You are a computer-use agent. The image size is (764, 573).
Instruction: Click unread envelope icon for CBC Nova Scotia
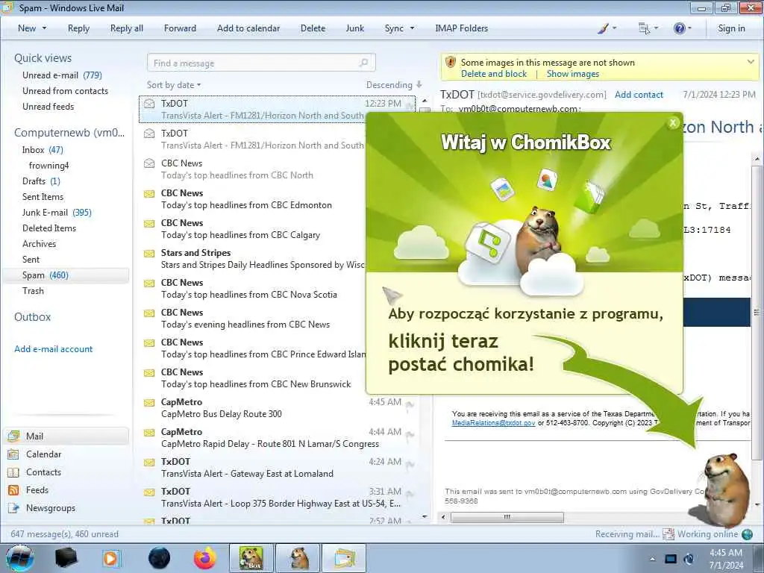(149, 283)
